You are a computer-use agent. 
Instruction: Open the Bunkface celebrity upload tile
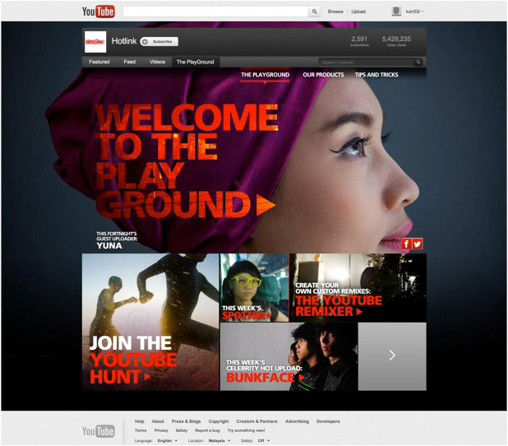point(289,356)
